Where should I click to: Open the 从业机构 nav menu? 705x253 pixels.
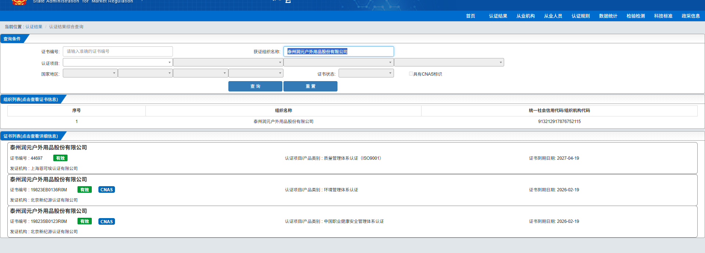pos(525,16)
